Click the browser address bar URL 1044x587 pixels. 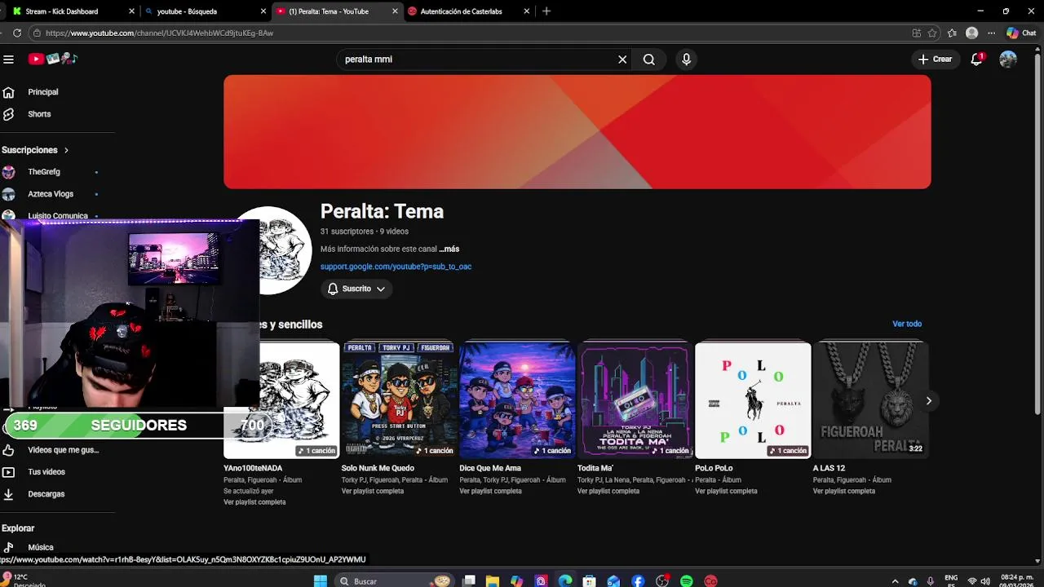159,33
